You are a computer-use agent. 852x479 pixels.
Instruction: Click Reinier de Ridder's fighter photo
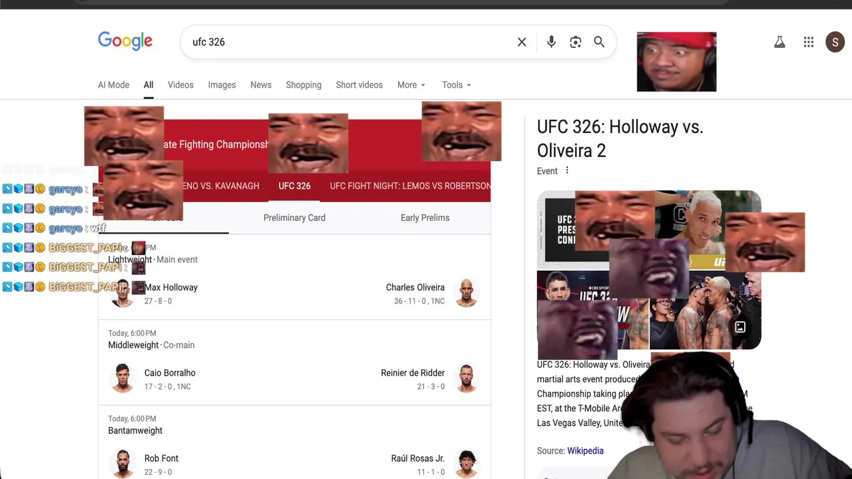tap(466, 379)
